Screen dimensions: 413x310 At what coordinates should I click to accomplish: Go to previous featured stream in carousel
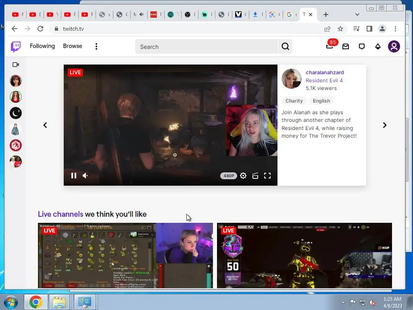[45, 125]
